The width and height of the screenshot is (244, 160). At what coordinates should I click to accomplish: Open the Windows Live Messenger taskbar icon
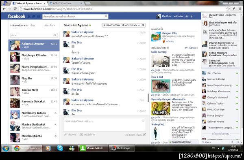72,148
